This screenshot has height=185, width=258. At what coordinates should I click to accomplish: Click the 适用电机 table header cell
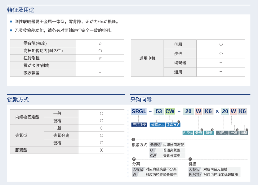pyautogui.click(x=147, y=58)
